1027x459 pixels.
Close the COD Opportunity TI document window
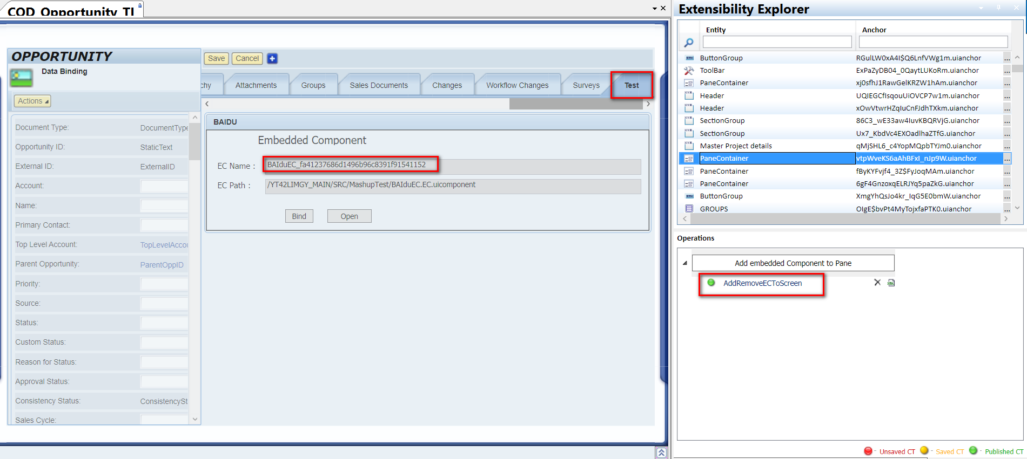(663, 8)
